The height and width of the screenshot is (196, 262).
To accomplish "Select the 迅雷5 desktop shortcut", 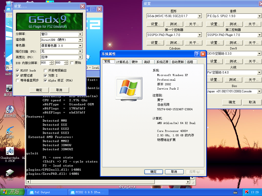I will (10, 132).
